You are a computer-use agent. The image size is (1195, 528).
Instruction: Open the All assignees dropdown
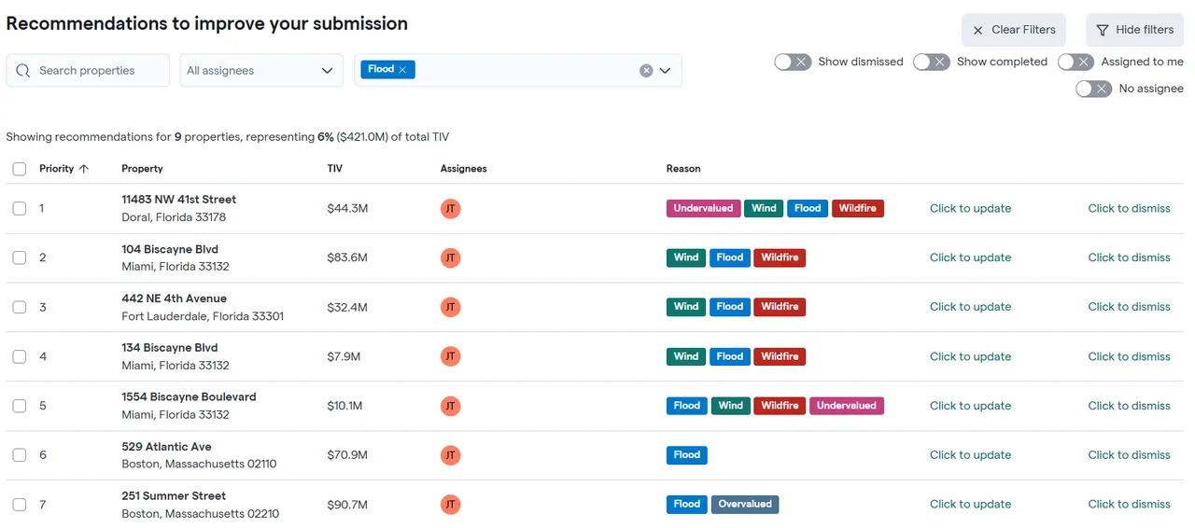coord(260,70)
